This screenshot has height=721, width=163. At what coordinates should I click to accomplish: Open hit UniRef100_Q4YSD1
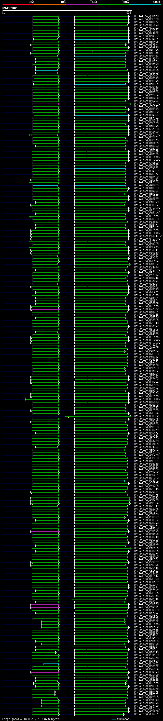pyautogui.click(x=146, y=30)
